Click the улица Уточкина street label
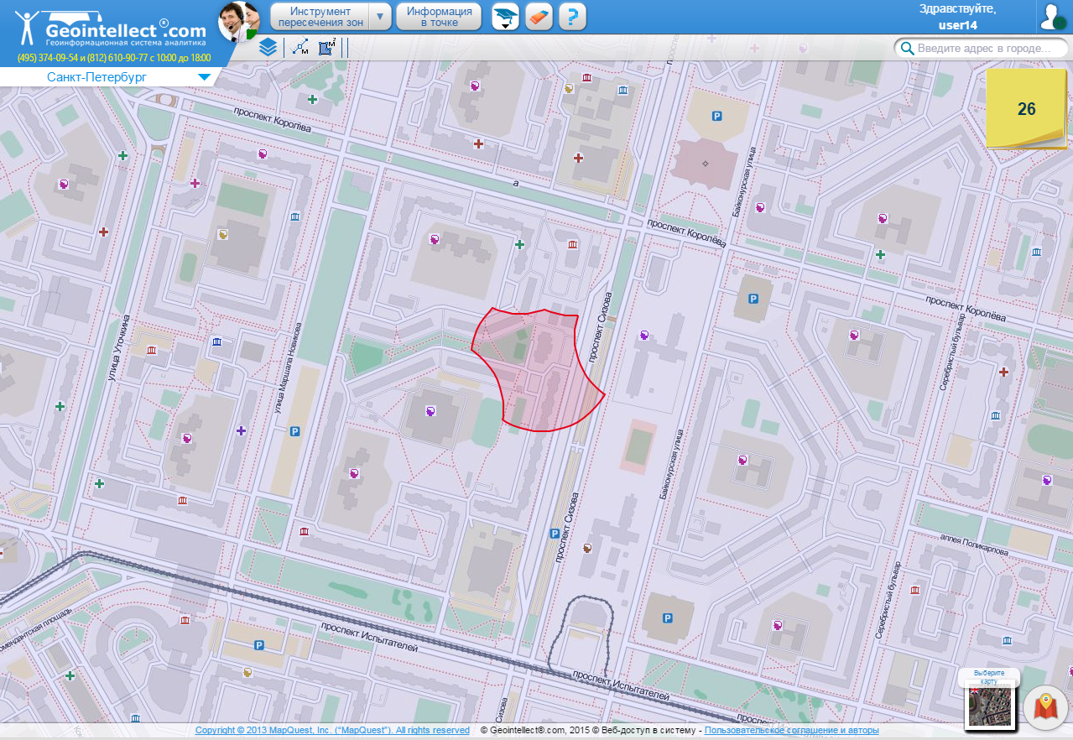 (118, 348)
